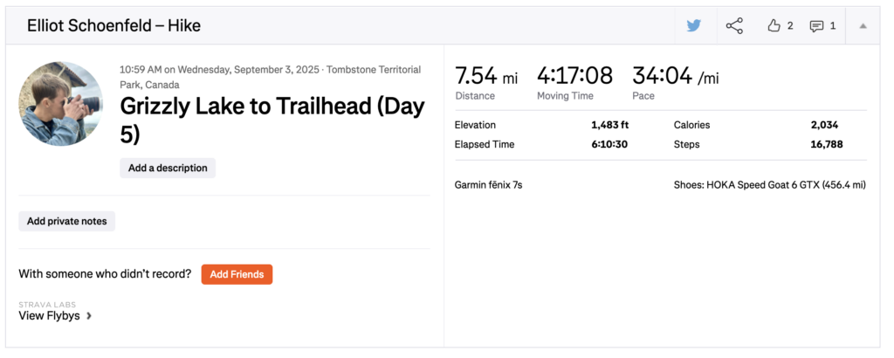
Task: Expand the Flybys chevron arrow
Action: click(x=89, y=316)
